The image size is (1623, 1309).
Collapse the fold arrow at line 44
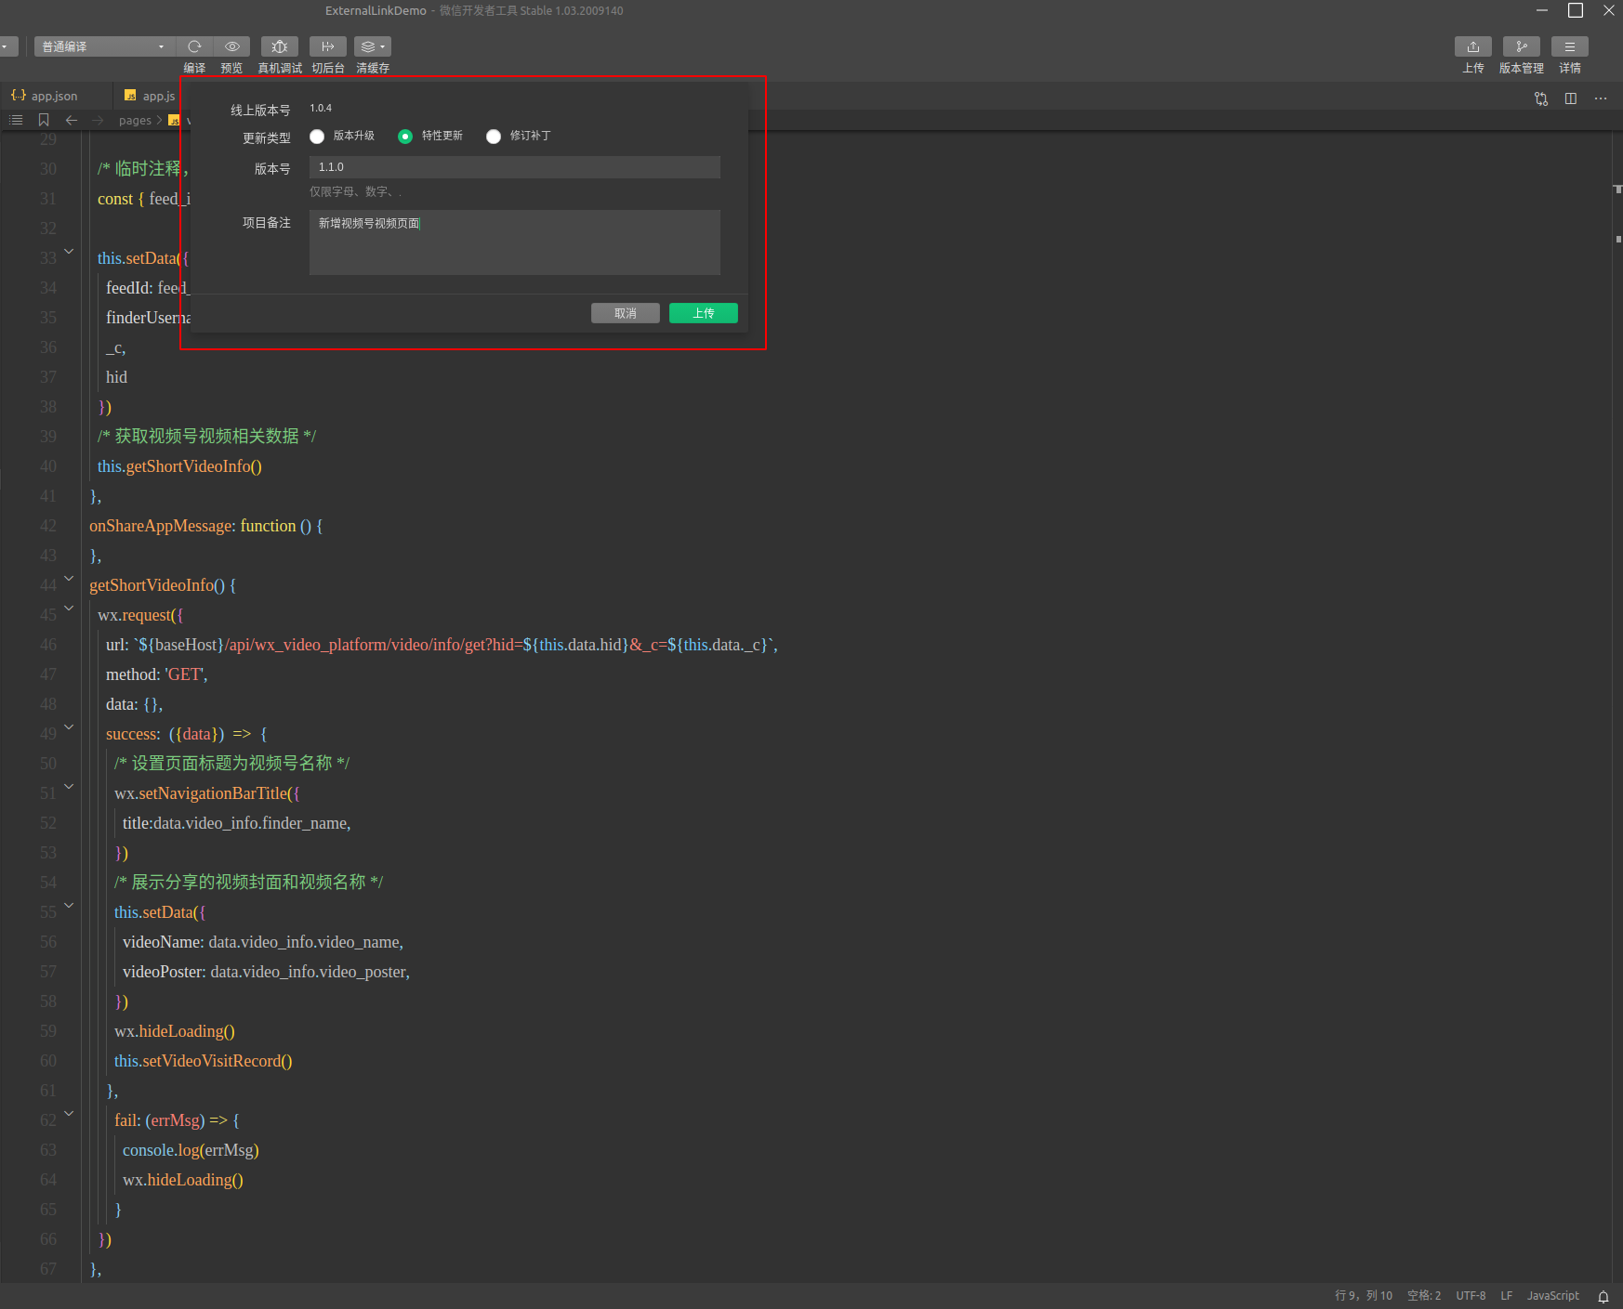[x=69, y=578]
